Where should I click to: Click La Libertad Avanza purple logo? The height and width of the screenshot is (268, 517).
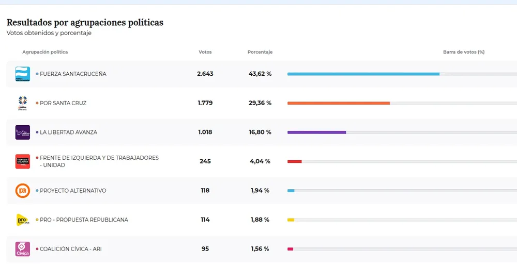(23, 132)
